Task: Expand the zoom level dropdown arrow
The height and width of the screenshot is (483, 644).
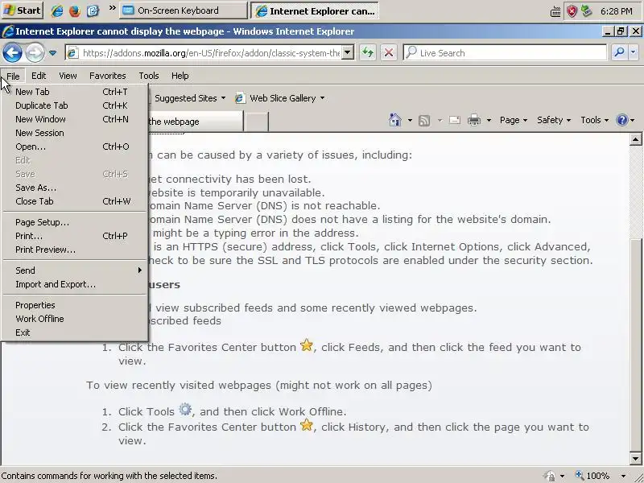Action: [623, 476]
